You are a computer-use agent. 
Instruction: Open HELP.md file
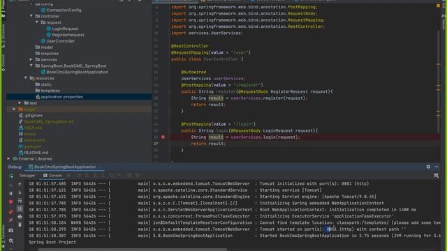tap(33, 128)
